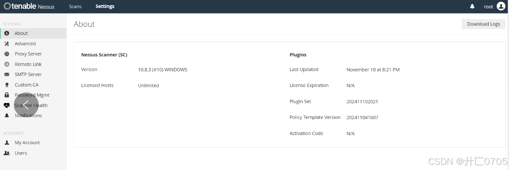Click the Licensed Hosts value Unlimited
Viewport: 509px width, 170px height.
click(x=148, y=85)
